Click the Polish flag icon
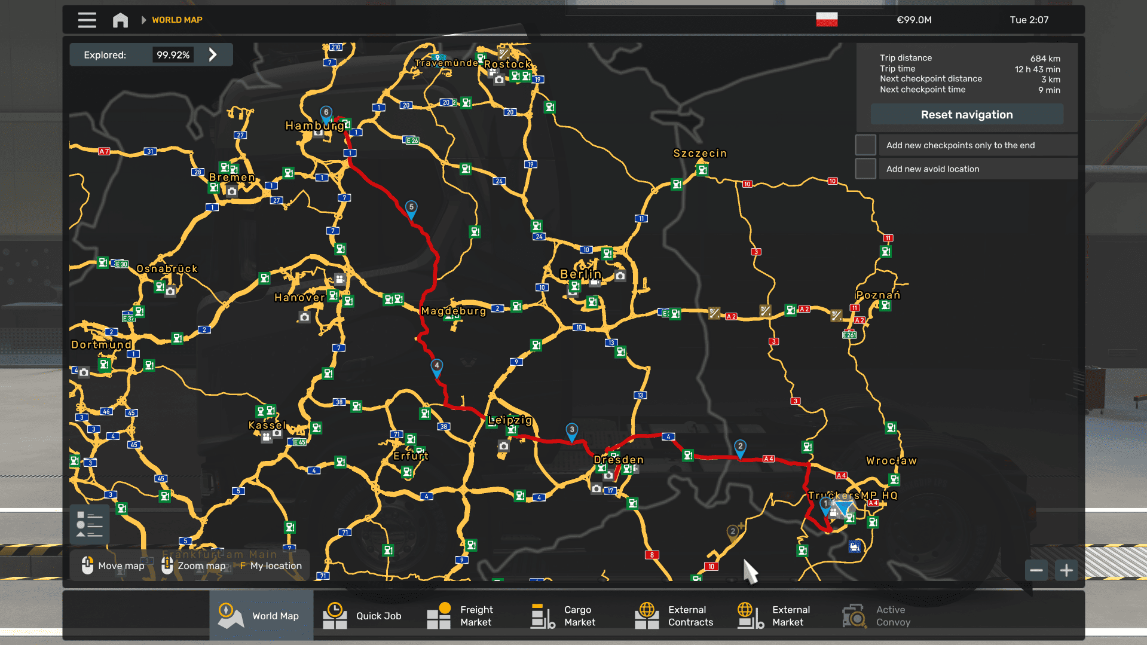The height and width of the screenshot is (645, 1147). pyautogui.click(x=827, y=20)
